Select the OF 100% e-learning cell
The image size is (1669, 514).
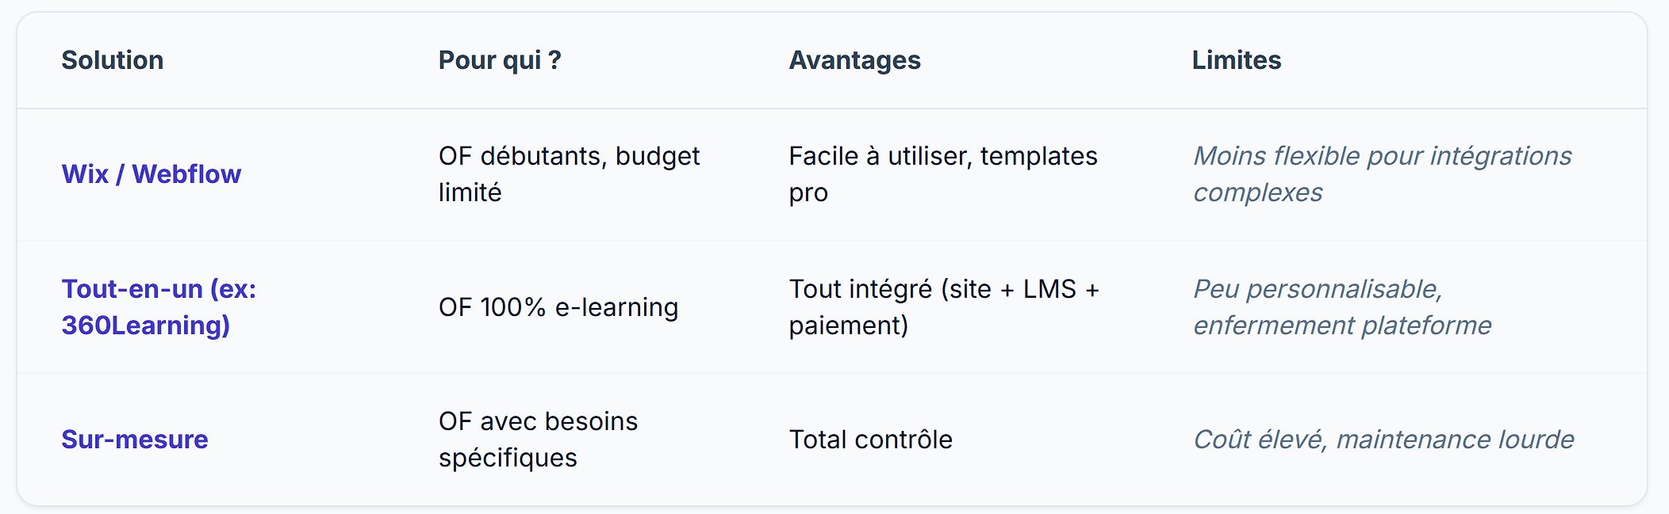(x=558, y=307)
